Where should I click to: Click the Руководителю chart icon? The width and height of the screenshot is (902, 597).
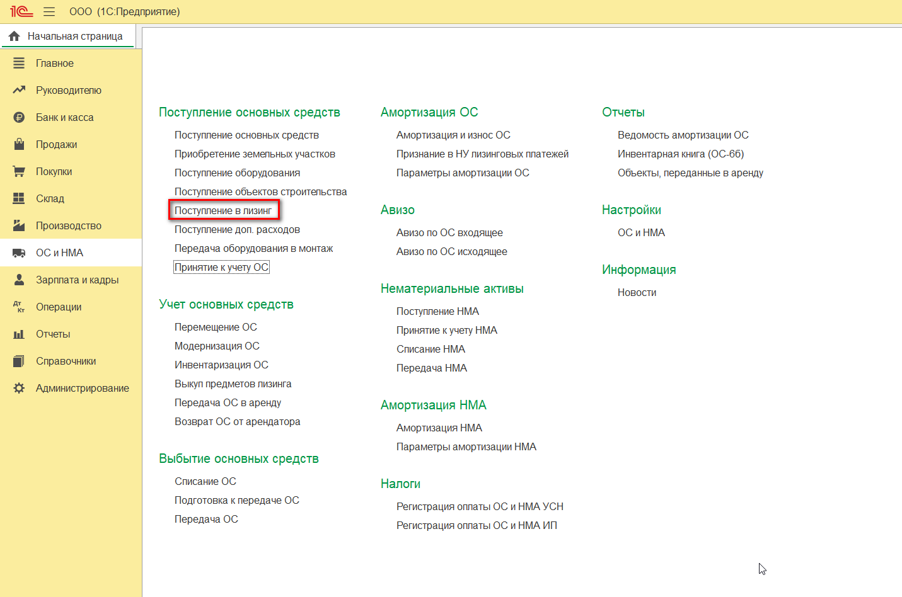coord(19,90)
